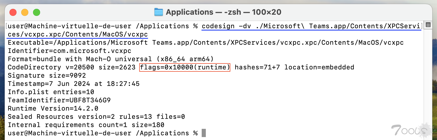This screenshot has width=437, height=140.
Task: Click the Applications folder icon in title bar
Action: 159,12
